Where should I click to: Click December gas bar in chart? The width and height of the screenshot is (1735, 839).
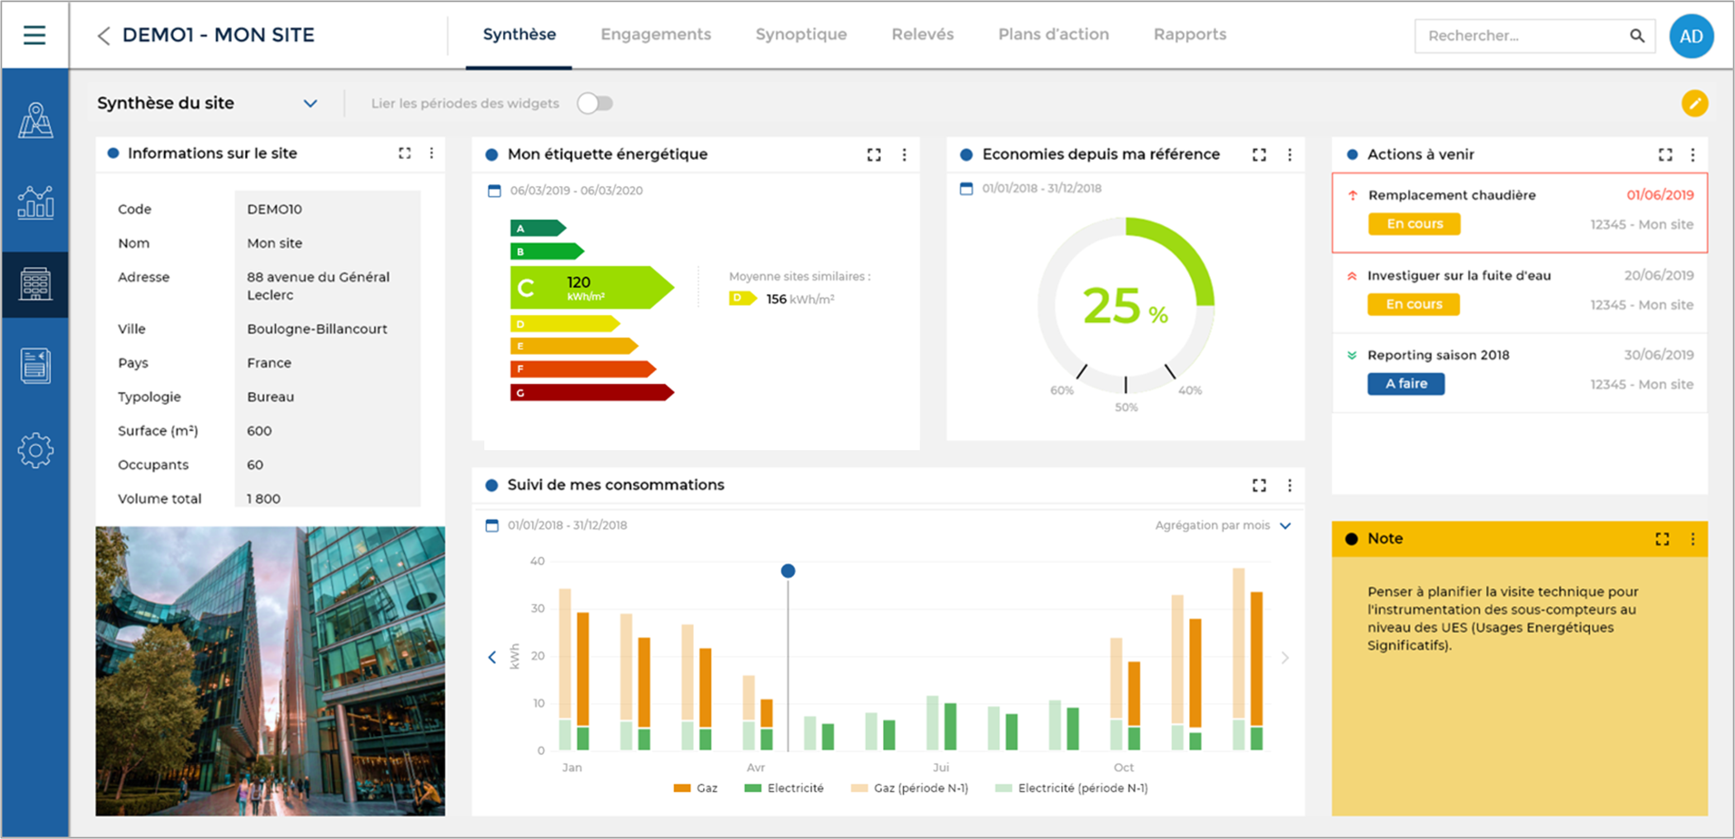coord(1256,659)
